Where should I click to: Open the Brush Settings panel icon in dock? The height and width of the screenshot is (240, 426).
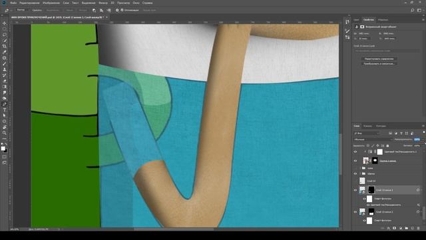pos(347,31)
